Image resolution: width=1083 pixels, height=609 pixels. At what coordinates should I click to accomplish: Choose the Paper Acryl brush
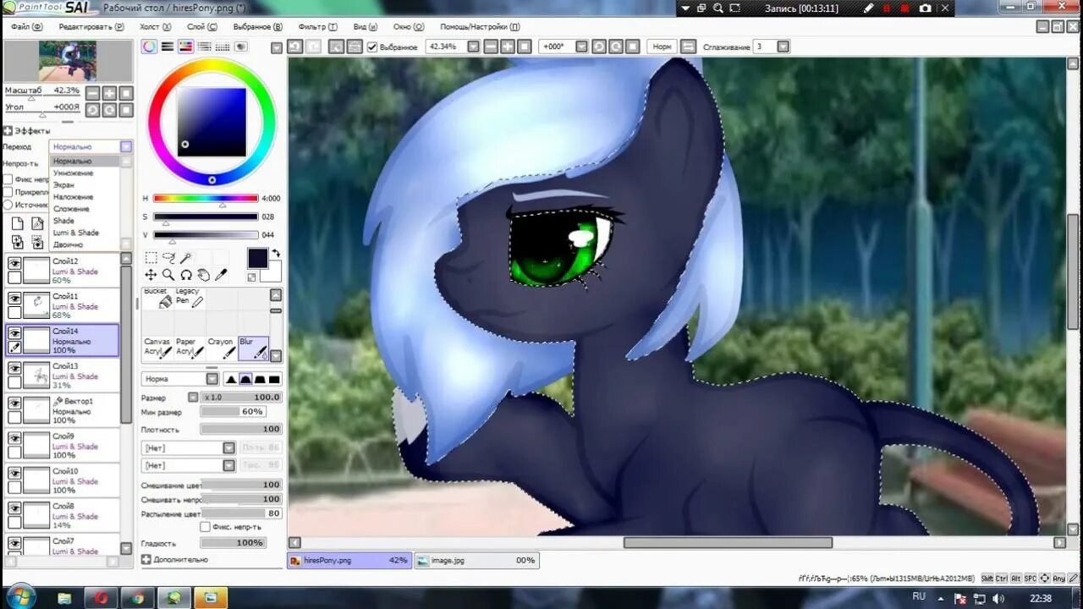[190, 348]
